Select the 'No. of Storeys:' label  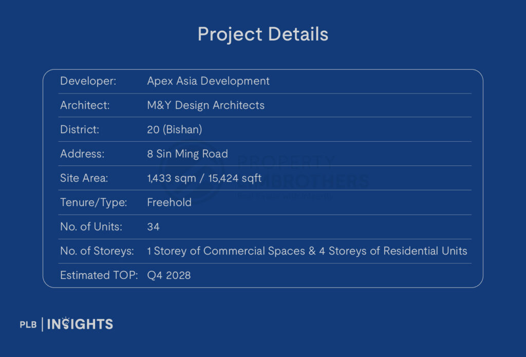pos(97,251)
